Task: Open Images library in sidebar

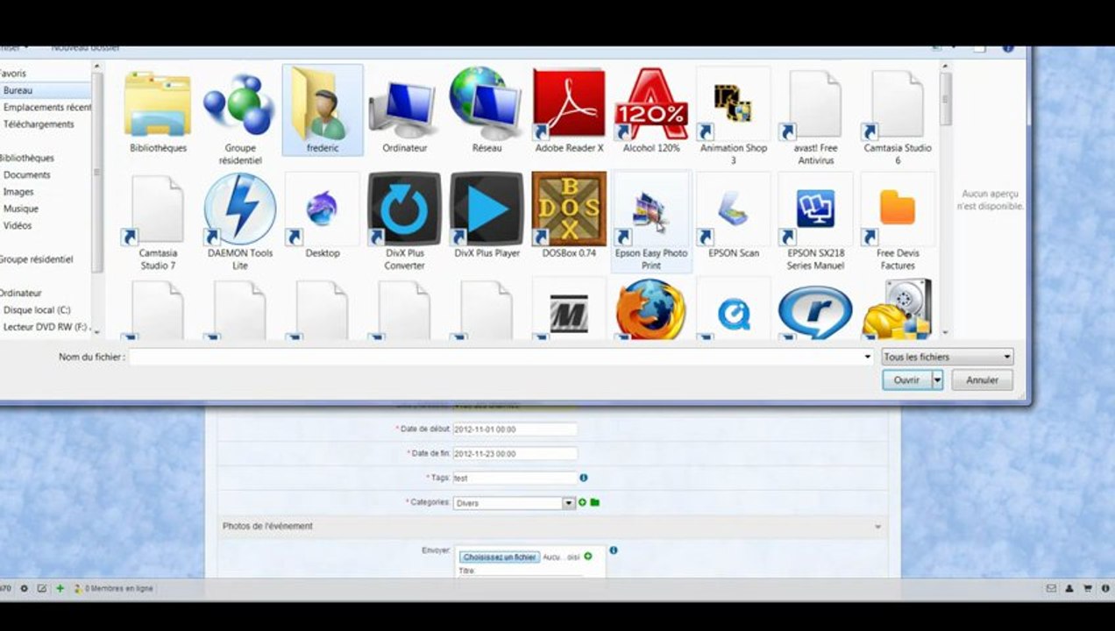Action: pos(18,191)
